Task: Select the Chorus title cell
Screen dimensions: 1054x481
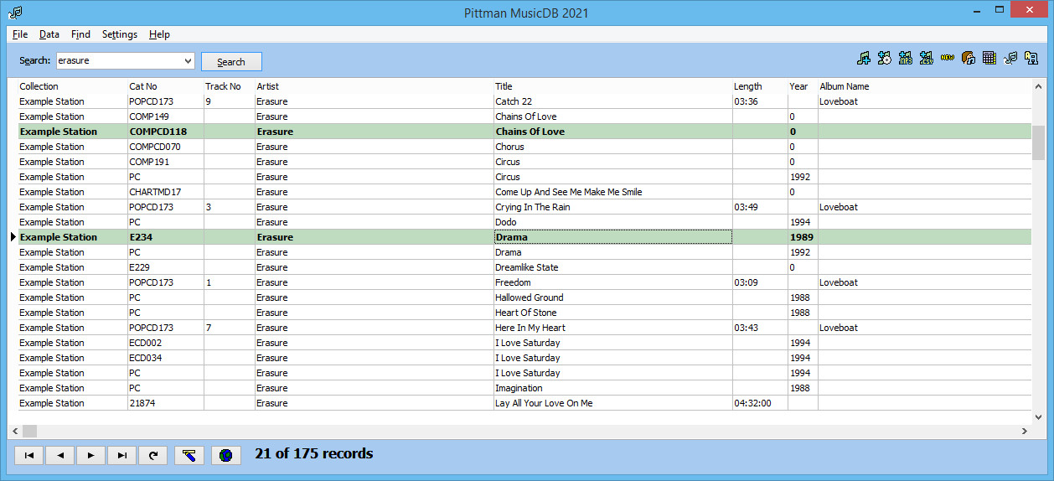Action: [x=612, y=147]
